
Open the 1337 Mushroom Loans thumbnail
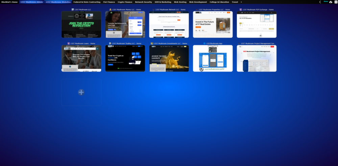(81, 58)
